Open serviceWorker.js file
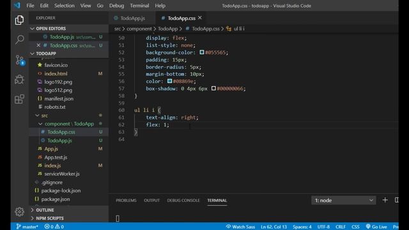 [62, 174]
